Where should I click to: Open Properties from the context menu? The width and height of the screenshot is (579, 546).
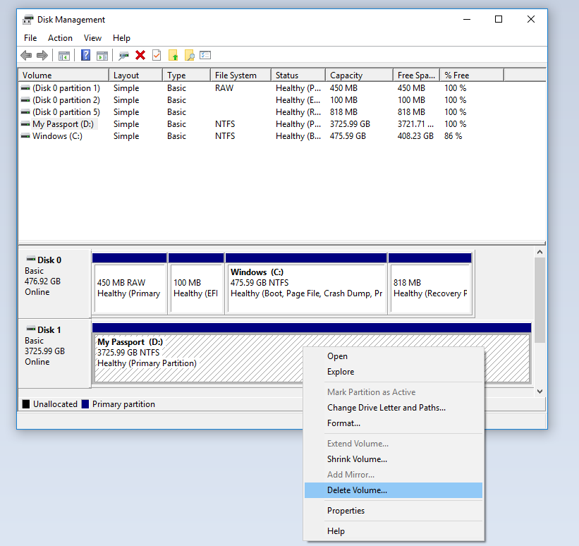[394, 511]
